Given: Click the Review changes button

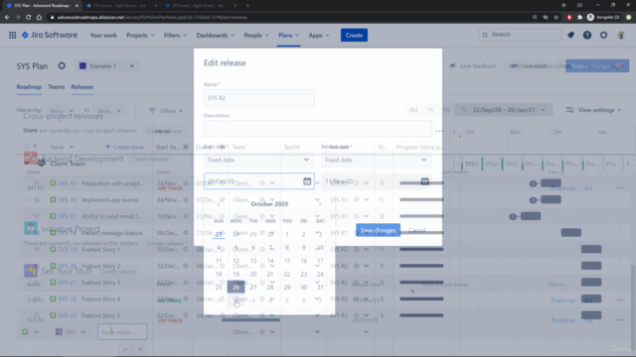Looking at the screenshot, I should pyautogui.click(x=597, y=66).
